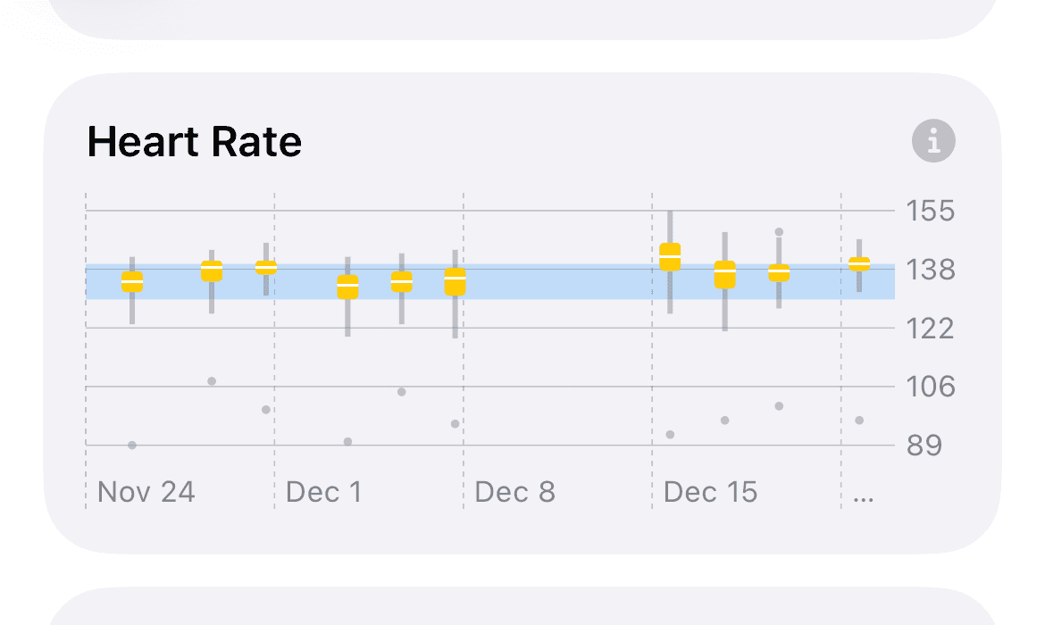Pick second yellow box in Dec 15 week
The image size is (1045, 625).
pos(725,274)
